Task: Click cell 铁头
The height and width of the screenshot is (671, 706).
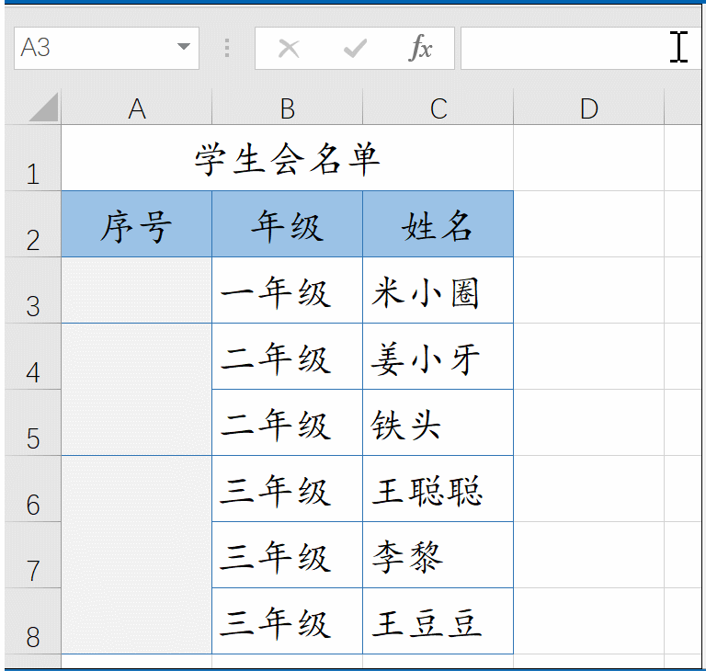Action: pyautogui.click(x=438, y=423)
